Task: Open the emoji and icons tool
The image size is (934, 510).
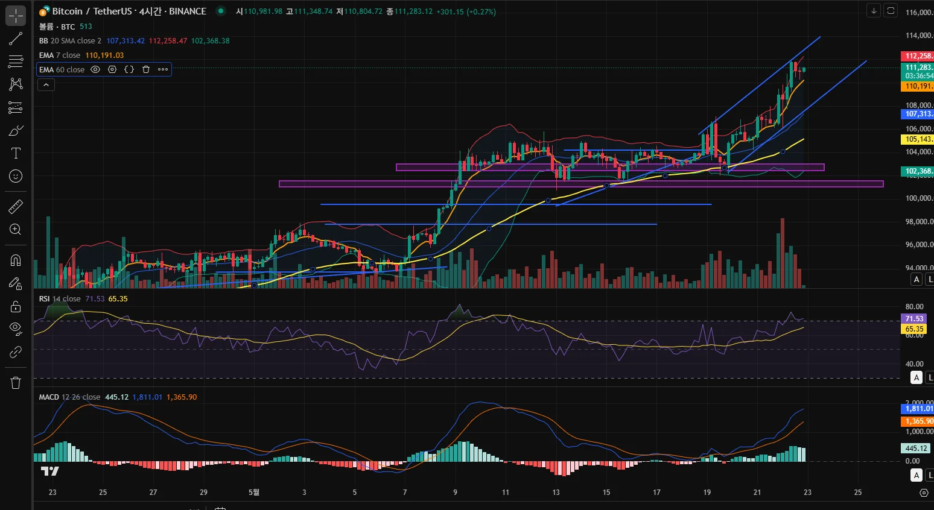Action: point(16,176)
